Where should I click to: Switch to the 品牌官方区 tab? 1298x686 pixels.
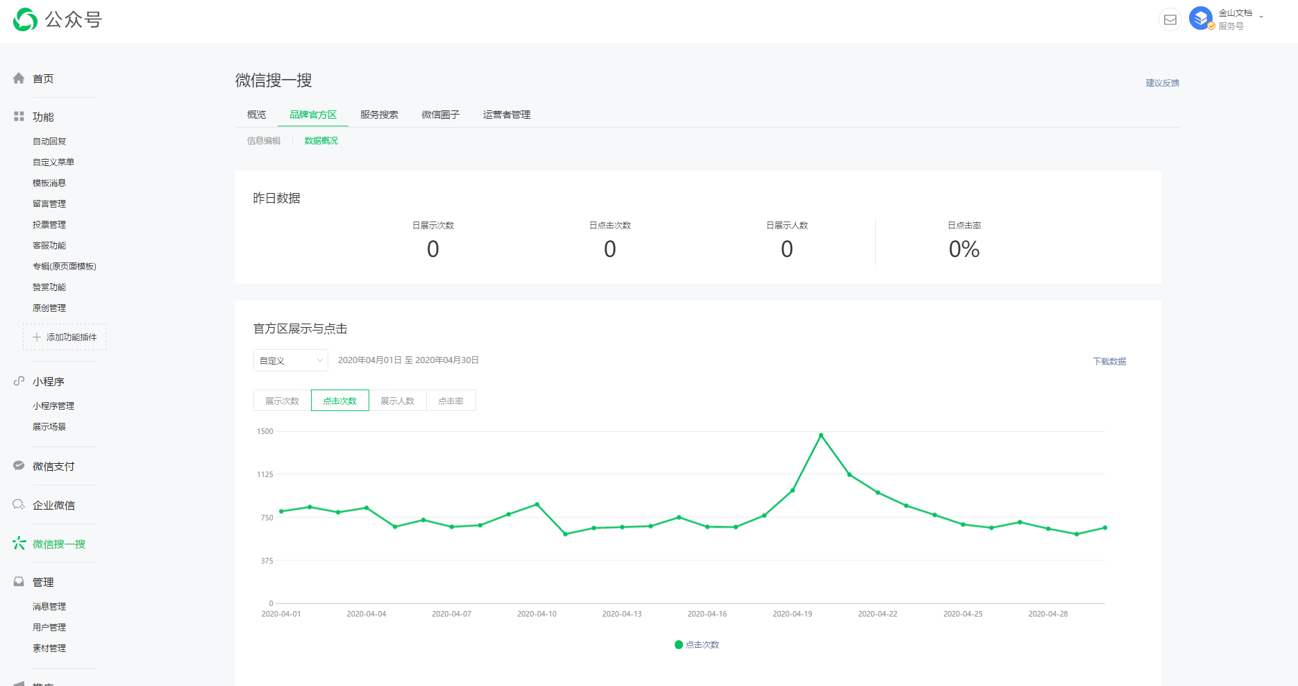click(313, 115)
